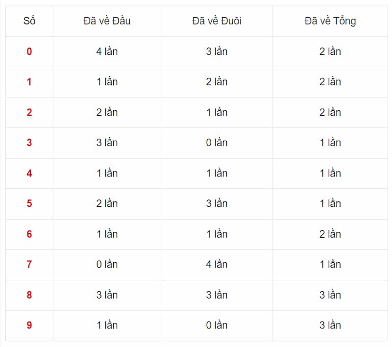
Task: Select the red number 0 in the Số column
Action: point(29,51)
